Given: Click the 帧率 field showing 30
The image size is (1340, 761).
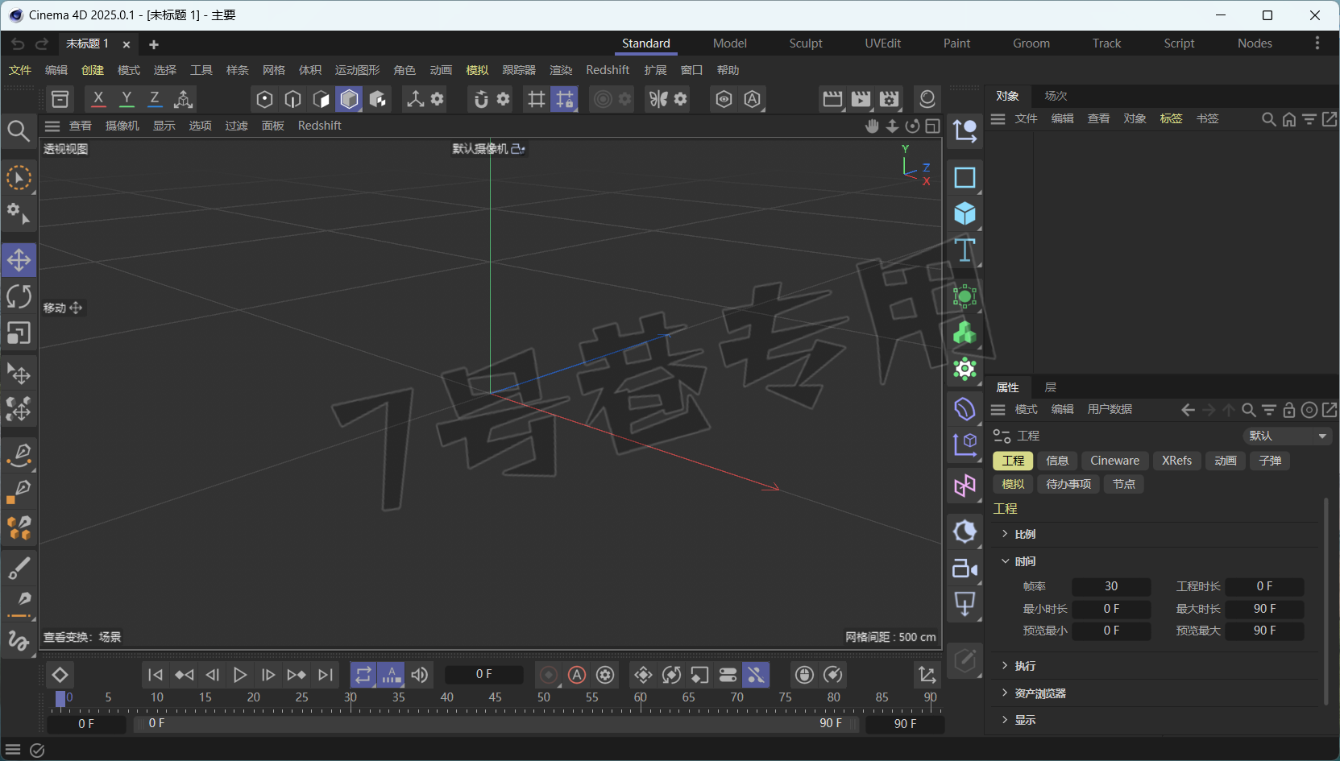Looking at the screenshot, I should [x=1111, y=586].
